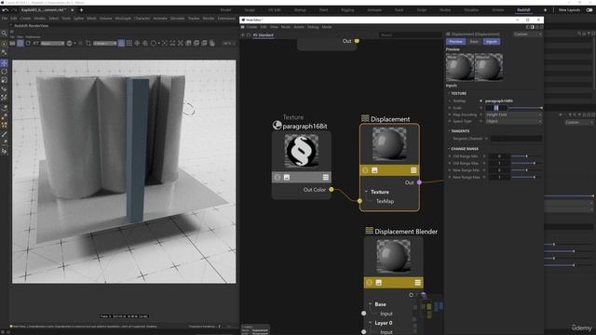Collapse the Base group on Displacement Blender
596x335 pixels.
point(371,304)
